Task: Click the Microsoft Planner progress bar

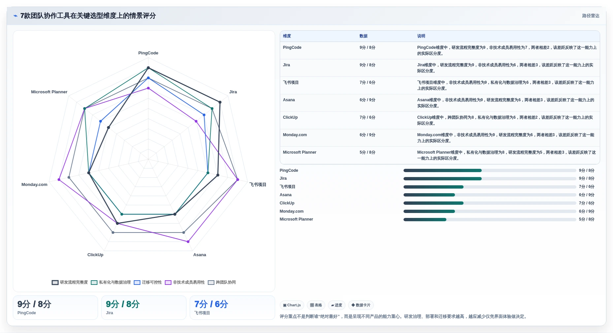Action: tap(490, 220)
